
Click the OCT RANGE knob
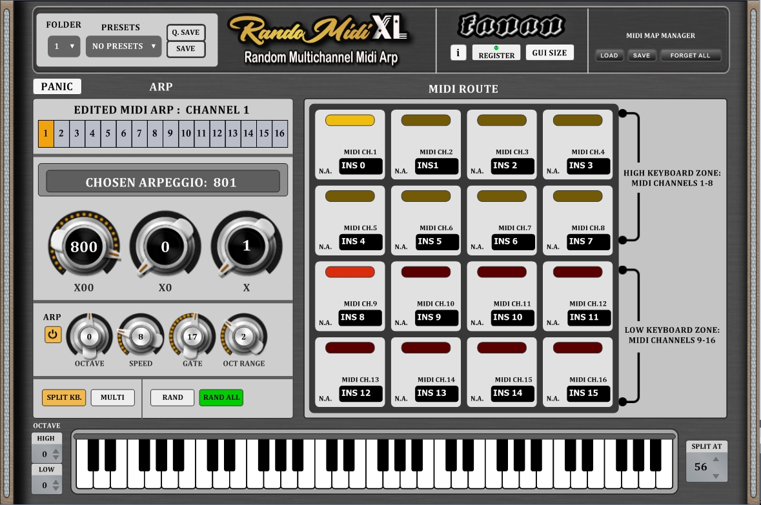tap(243, 337)
